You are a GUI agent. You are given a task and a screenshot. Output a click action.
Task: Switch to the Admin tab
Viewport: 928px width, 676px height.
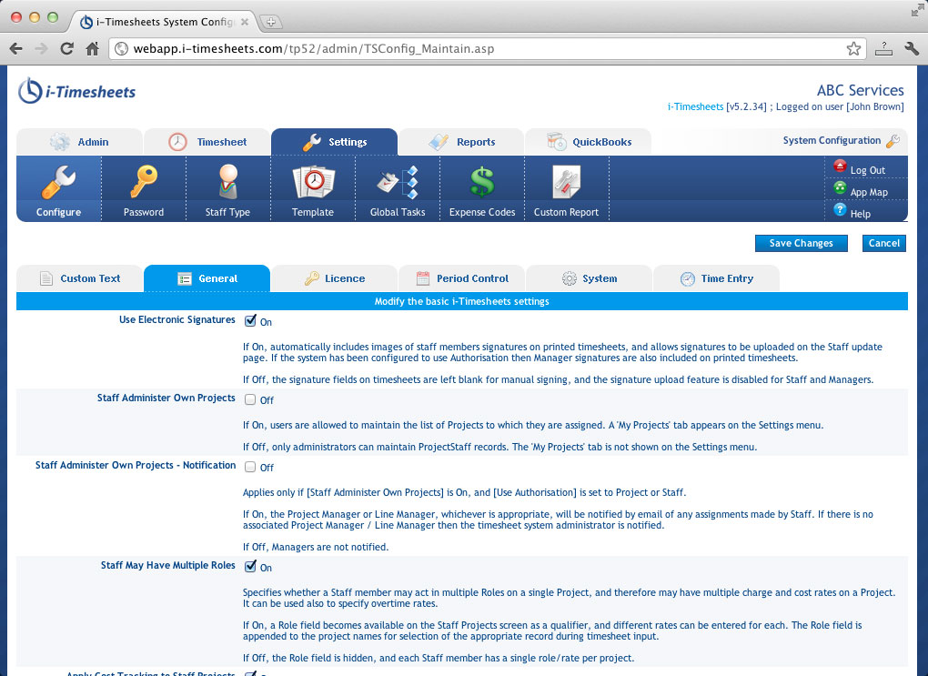point(79,142)
